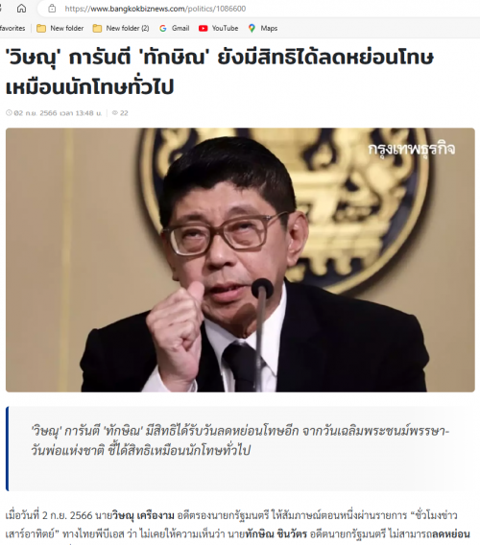Click the blue-bordered summary quote box
Viewport: 480px width, 545px height.
[x=240, y=449]
